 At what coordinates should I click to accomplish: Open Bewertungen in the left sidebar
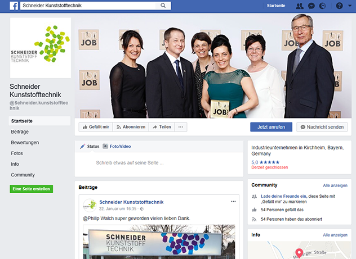[25, 143]
